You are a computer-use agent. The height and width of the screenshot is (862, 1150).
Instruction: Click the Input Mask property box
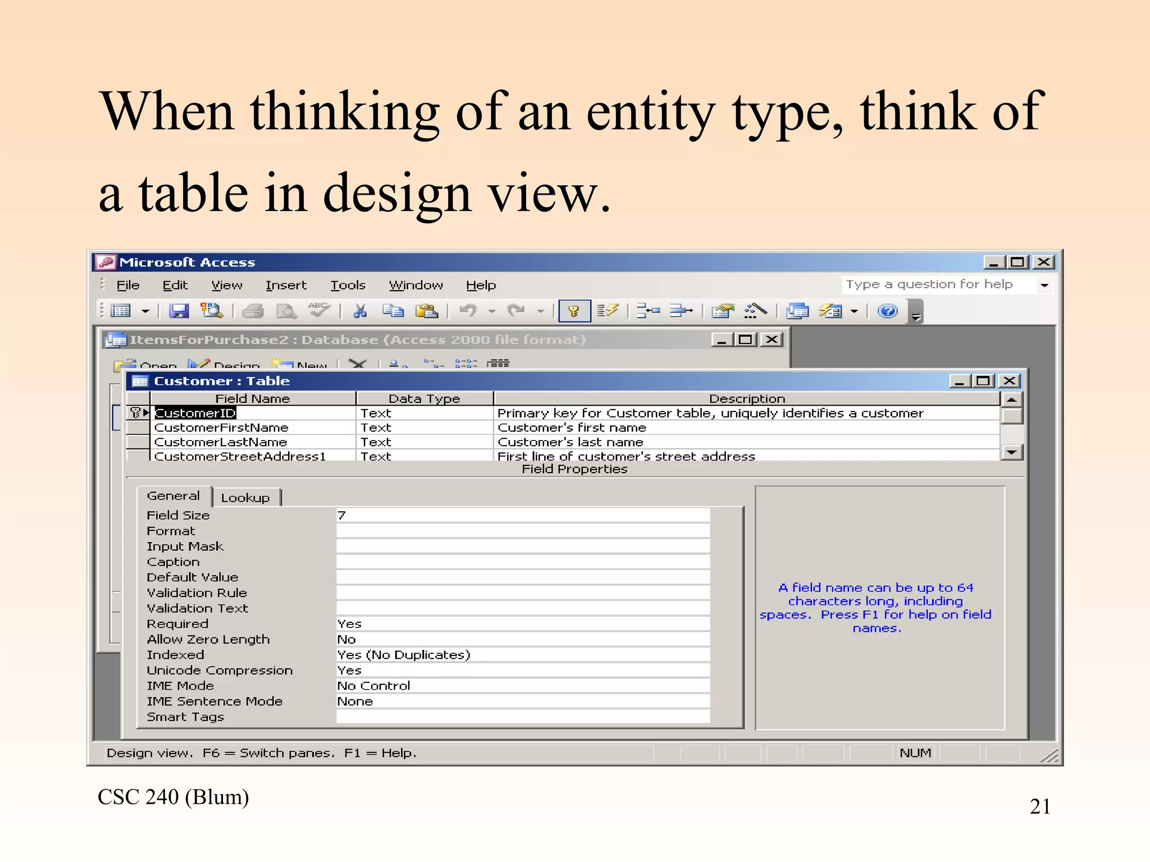point(523,546)
